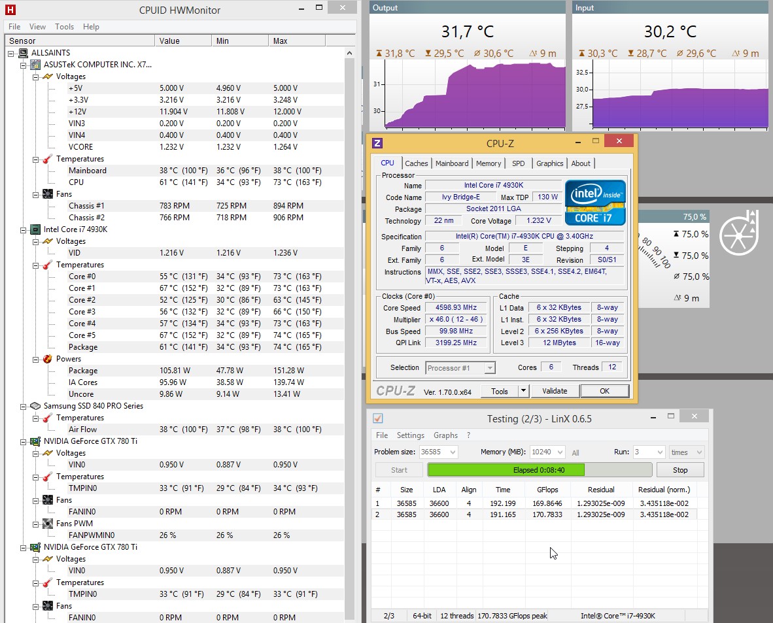773x623 pixels.
Task: Open the File menu in LinX
Action: 381,435
